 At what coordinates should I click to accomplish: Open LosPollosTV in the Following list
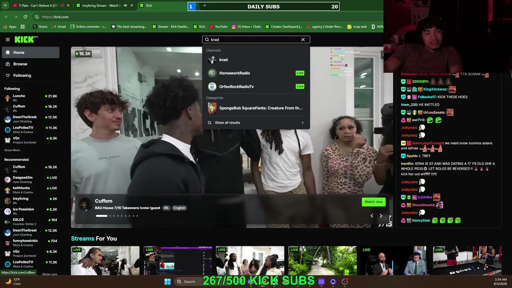point(30,129)
